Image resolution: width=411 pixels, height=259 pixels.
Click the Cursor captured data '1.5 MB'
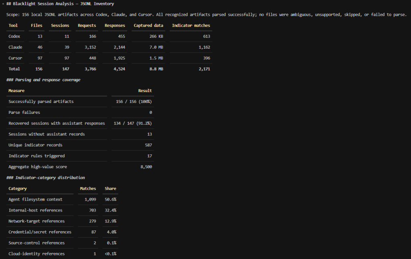156,58
